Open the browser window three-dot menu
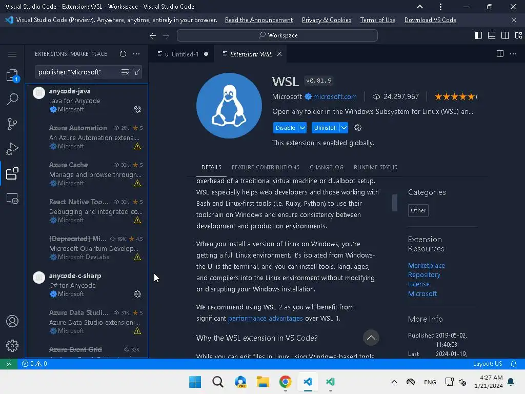Image resolution: width=525 pixels, height=394 pixels. click(440, 7)
